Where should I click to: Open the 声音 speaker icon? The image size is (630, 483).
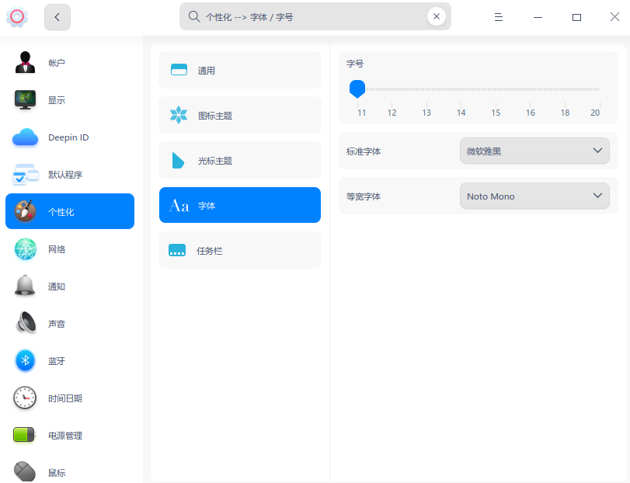[x=26, y=323]
